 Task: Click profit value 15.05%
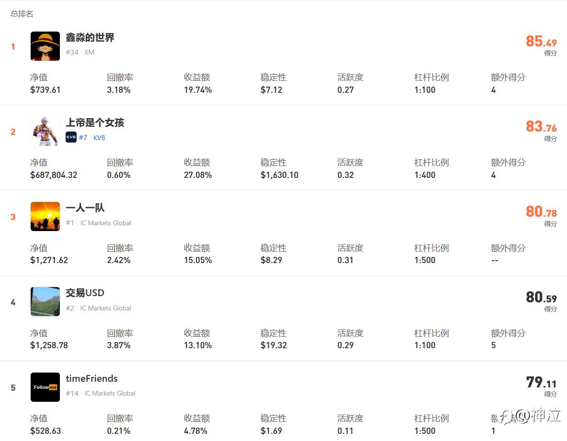(x=198, y=260)
